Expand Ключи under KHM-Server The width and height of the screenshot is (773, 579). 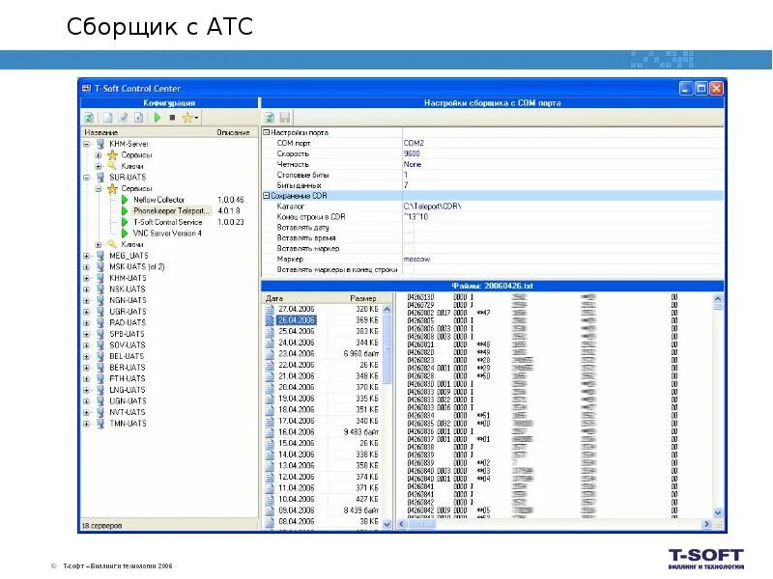99,166
